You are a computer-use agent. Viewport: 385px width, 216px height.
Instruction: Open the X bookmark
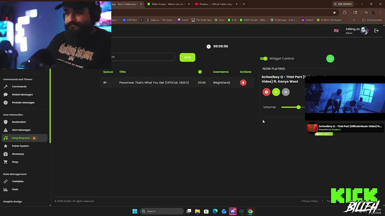tap(141, 20)
